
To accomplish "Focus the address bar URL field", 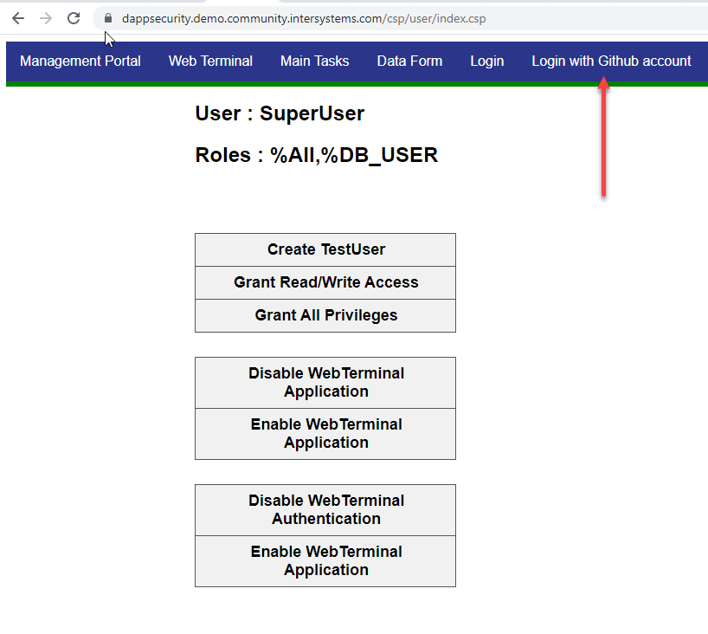I will click(346, 18).
